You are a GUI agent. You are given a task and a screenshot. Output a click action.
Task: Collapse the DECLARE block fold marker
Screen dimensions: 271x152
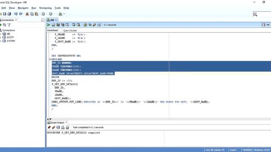pyautogui.click(x=50, y=59)
